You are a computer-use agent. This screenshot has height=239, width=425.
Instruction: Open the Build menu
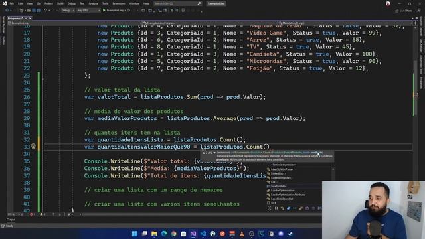point(60,3)
